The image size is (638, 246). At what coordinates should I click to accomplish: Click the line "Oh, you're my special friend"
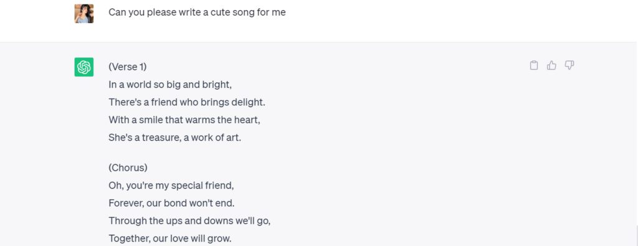pyautogui.click(x=171, y=186)
